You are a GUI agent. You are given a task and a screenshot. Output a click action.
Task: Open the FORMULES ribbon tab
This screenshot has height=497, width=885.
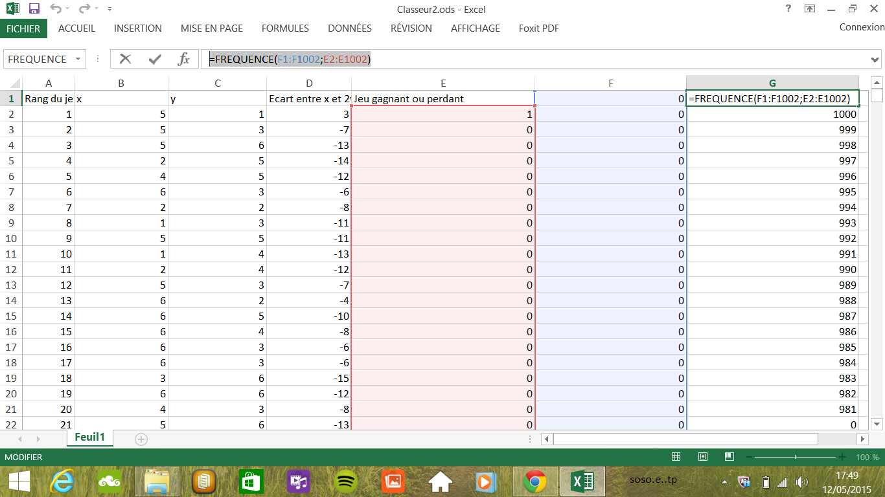pos(285,28)
